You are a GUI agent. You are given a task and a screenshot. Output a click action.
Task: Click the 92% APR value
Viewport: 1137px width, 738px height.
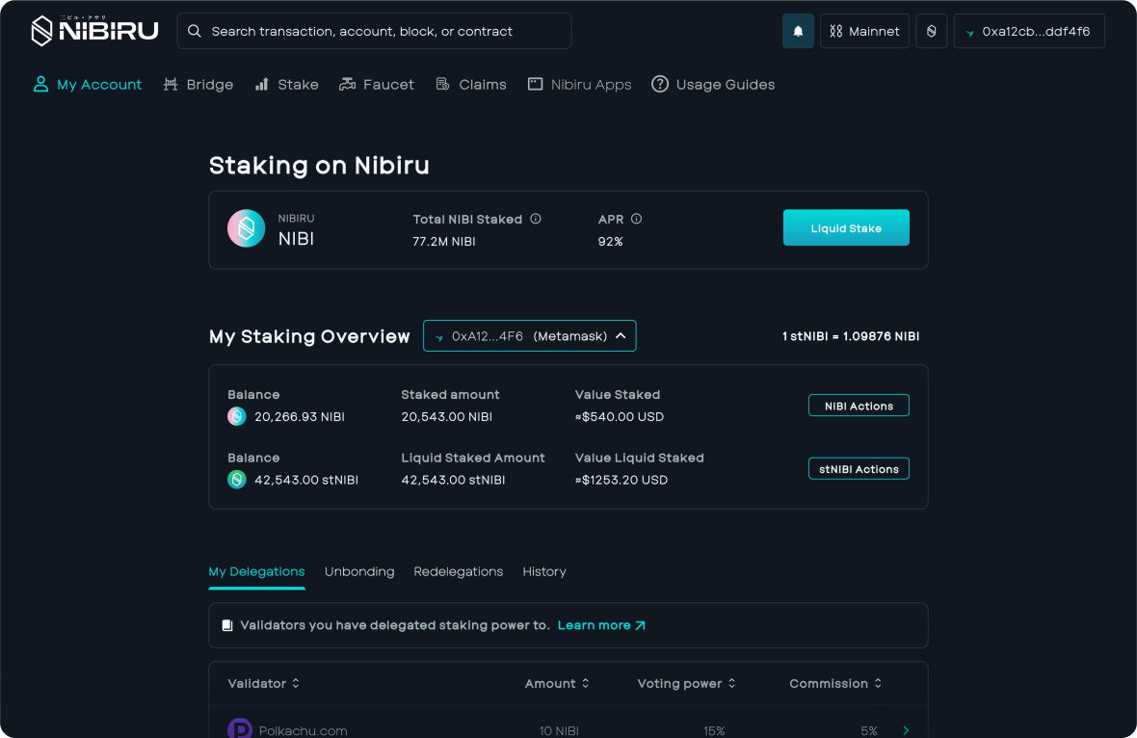(611, 242)
